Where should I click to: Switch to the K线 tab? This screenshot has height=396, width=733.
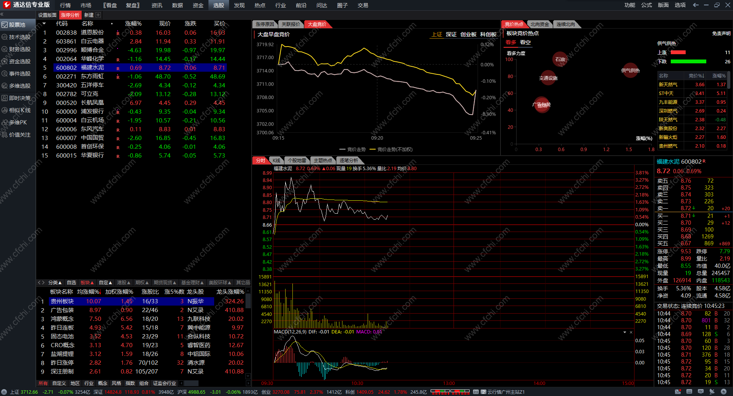click(x=276, y=161)
